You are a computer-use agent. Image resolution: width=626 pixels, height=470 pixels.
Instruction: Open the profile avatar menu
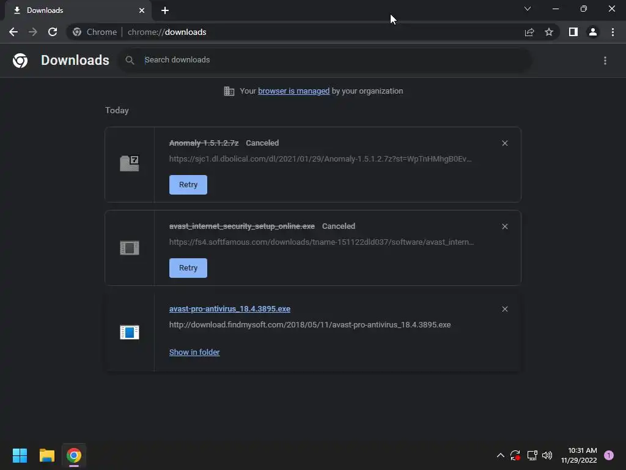[x=593, y=32]
